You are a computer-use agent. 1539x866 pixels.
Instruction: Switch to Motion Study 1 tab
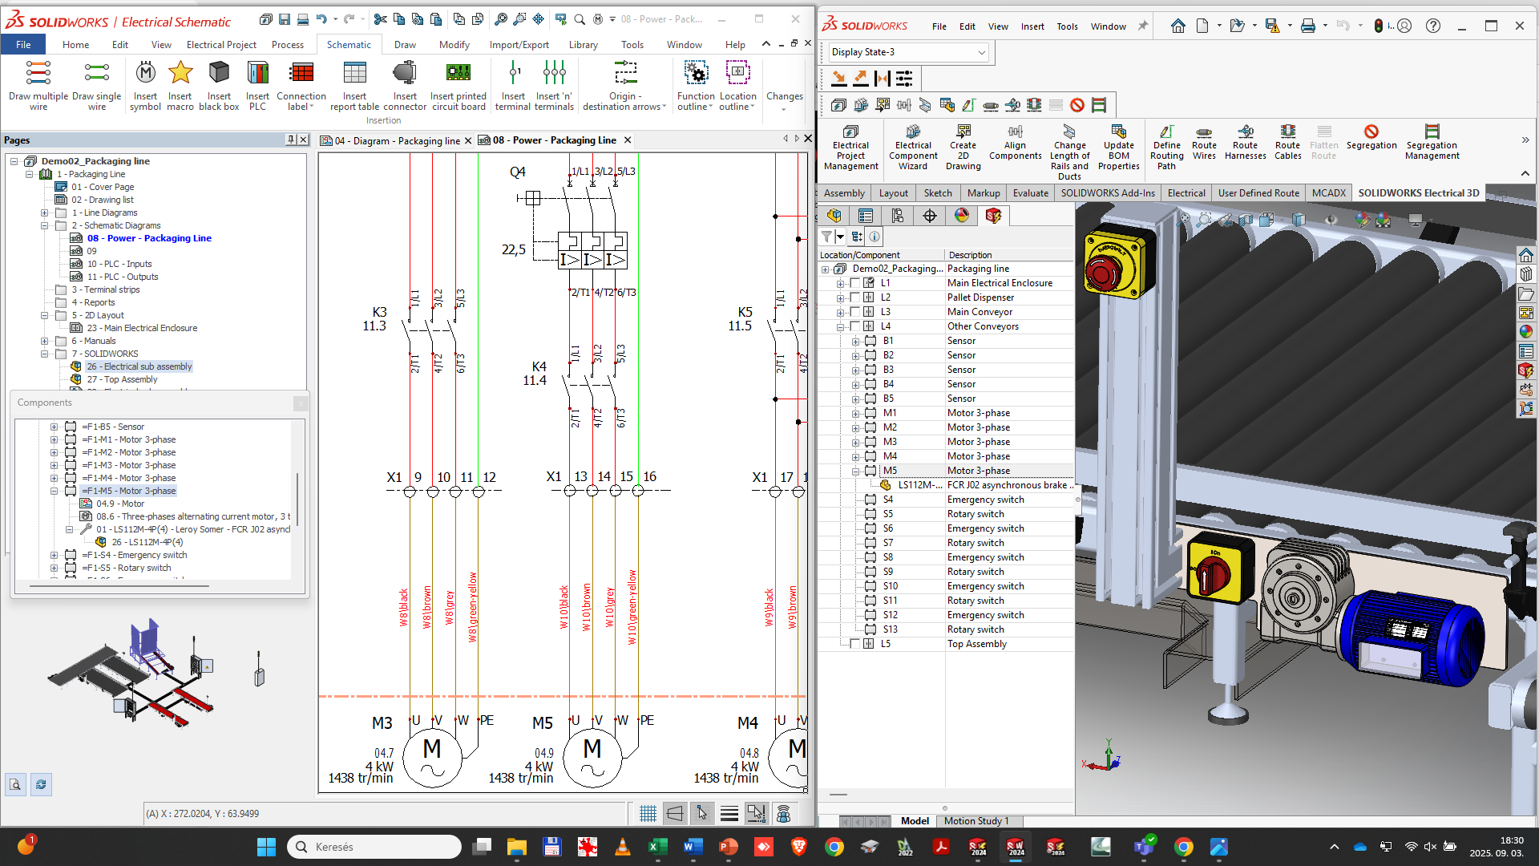point(976,821)
